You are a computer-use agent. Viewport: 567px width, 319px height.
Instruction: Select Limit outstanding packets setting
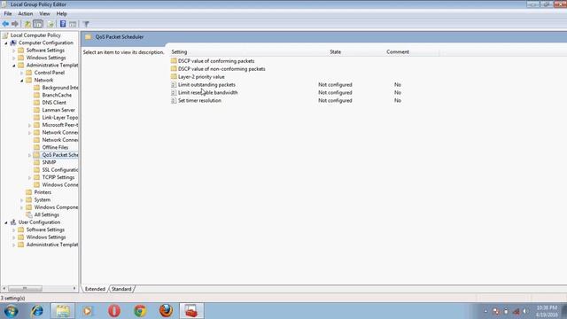pyautogui.click(x=206, y=85)
